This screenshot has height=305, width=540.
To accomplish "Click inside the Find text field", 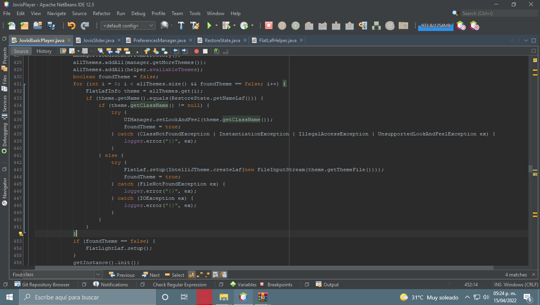I will click(x=59, y=274).
